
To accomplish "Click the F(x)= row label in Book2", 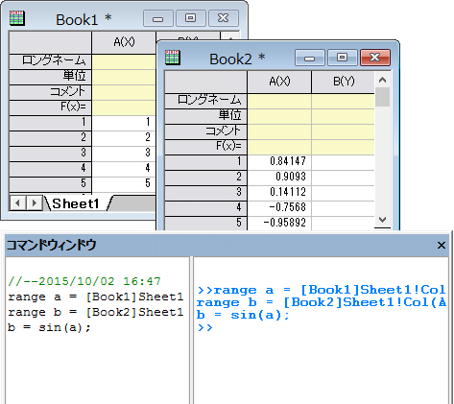I will pos(205,147).
